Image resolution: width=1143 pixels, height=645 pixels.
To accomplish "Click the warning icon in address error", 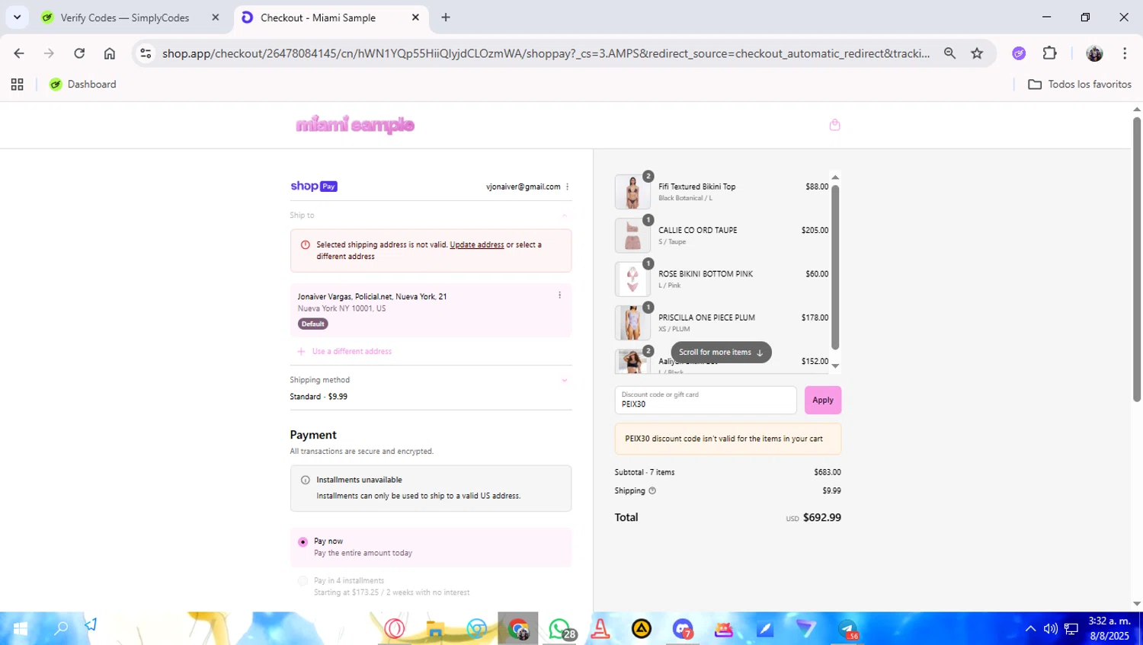I will pos(306,244).
